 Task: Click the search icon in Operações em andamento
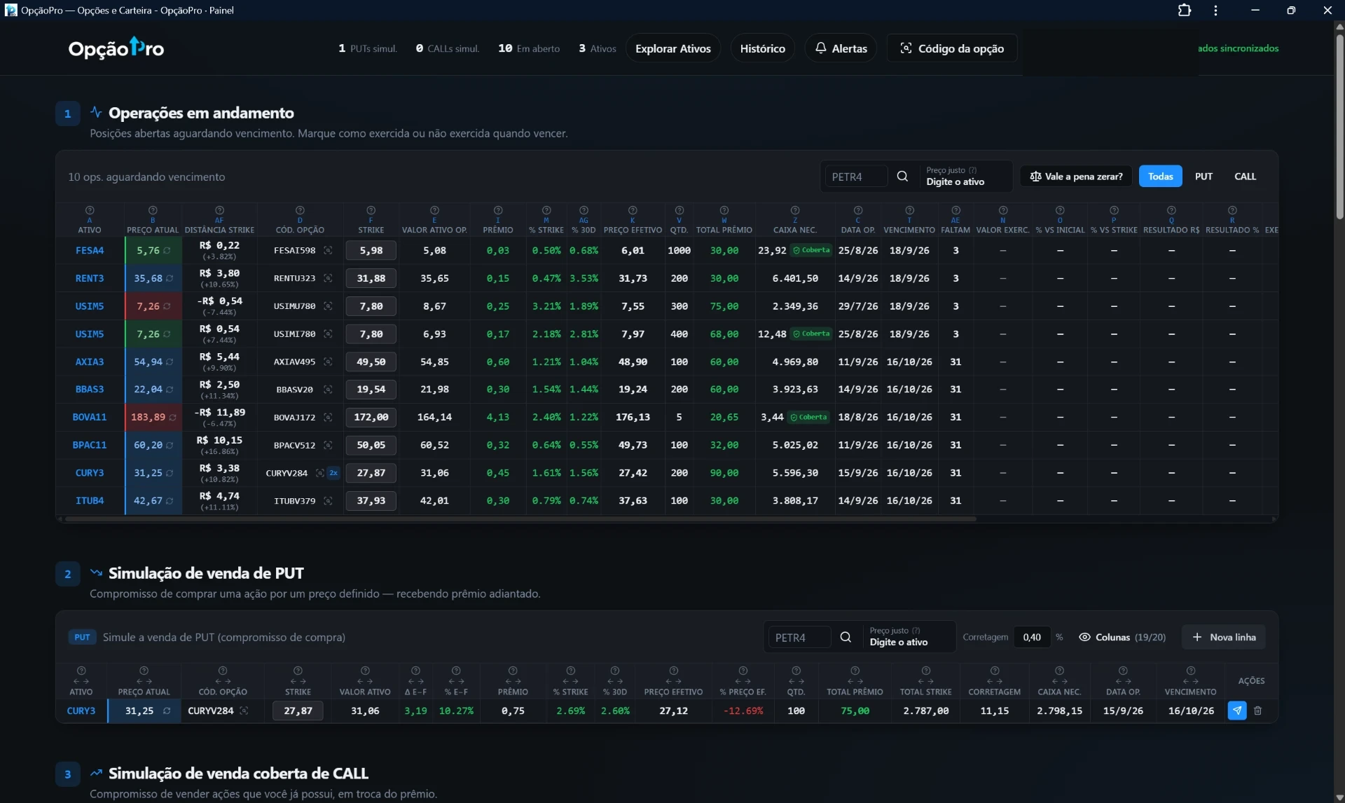pos(903,177)
